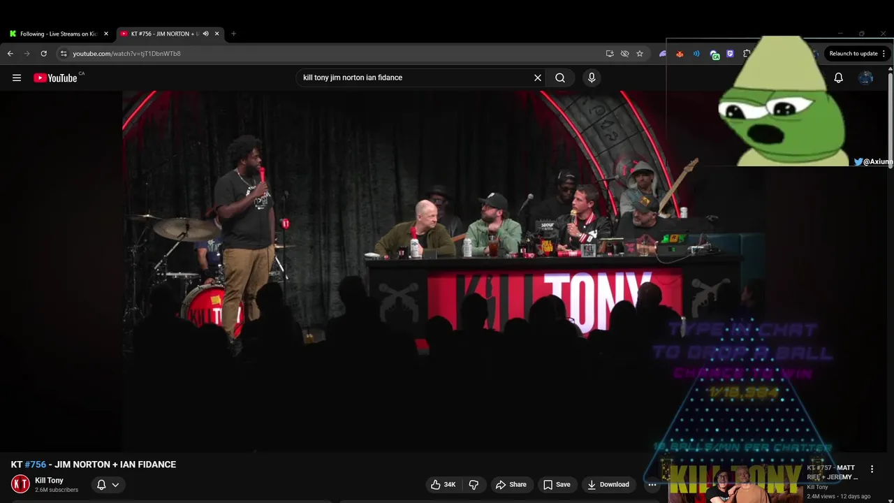
Task: Click the '2.6M subscribers' text
Action: pyautogui.click(x=57, y=490)
